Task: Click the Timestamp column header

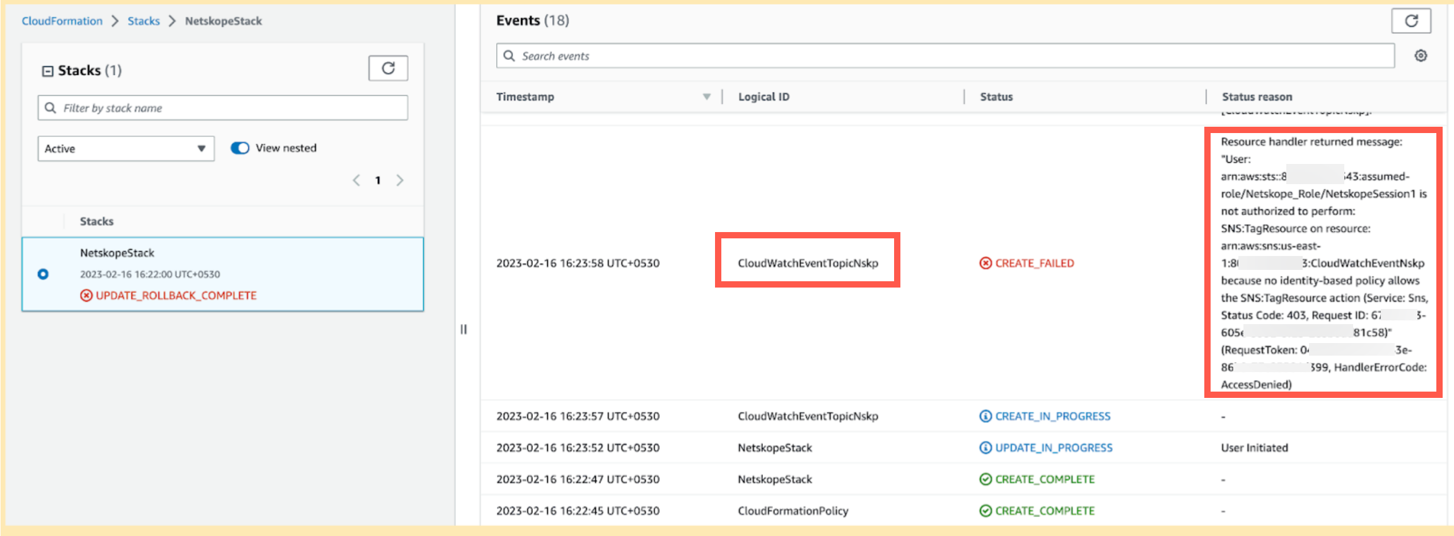Action: click(525, 96)
